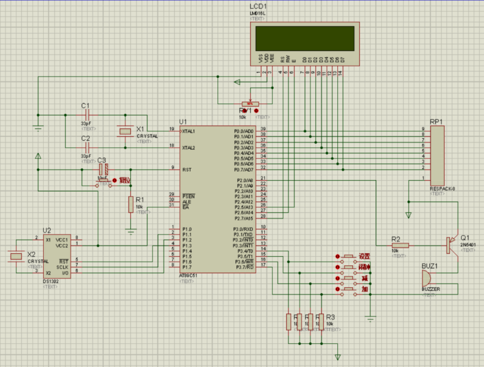Click the U1 reference label
484x367 pixels.
(183, 122)
